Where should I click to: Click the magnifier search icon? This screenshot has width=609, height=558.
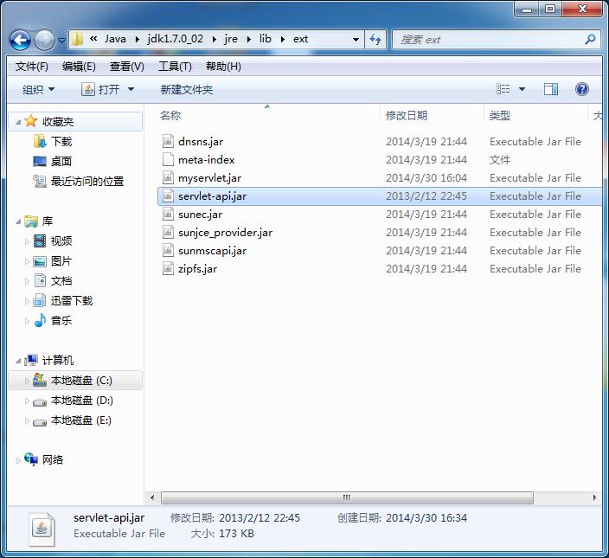(x=590, y=39)
